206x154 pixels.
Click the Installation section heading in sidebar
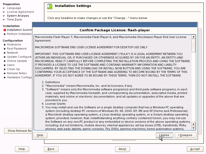(x=11, y=26)
